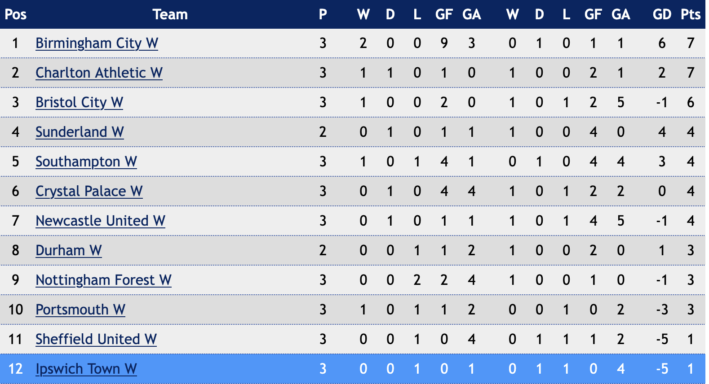The height and width of the screenshot is (384, 709).
Task: Open the Birmingham City W team link
Action: tap(97, 43)
